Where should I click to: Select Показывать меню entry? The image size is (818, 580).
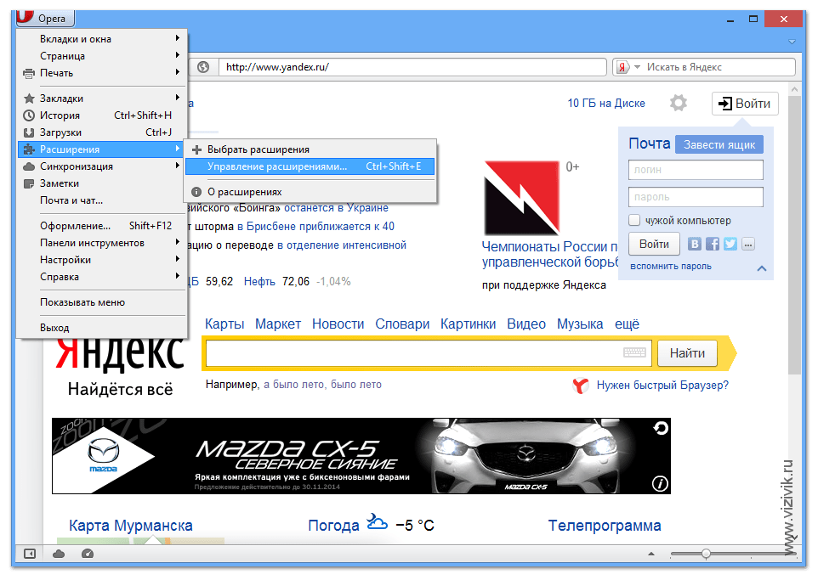click(102, 302)
